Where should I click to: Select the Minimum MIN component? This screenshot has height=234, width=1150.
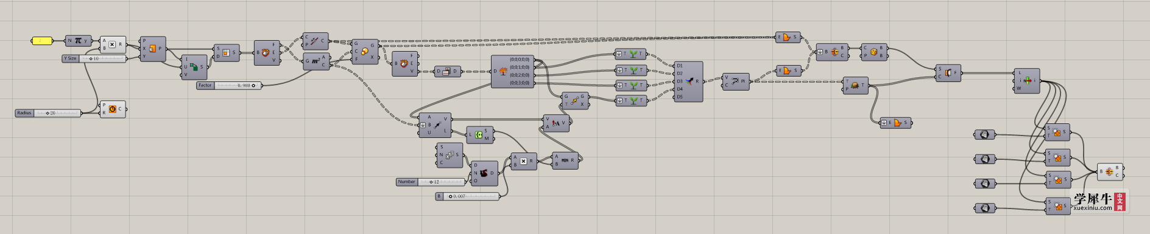tap(565, 160)
